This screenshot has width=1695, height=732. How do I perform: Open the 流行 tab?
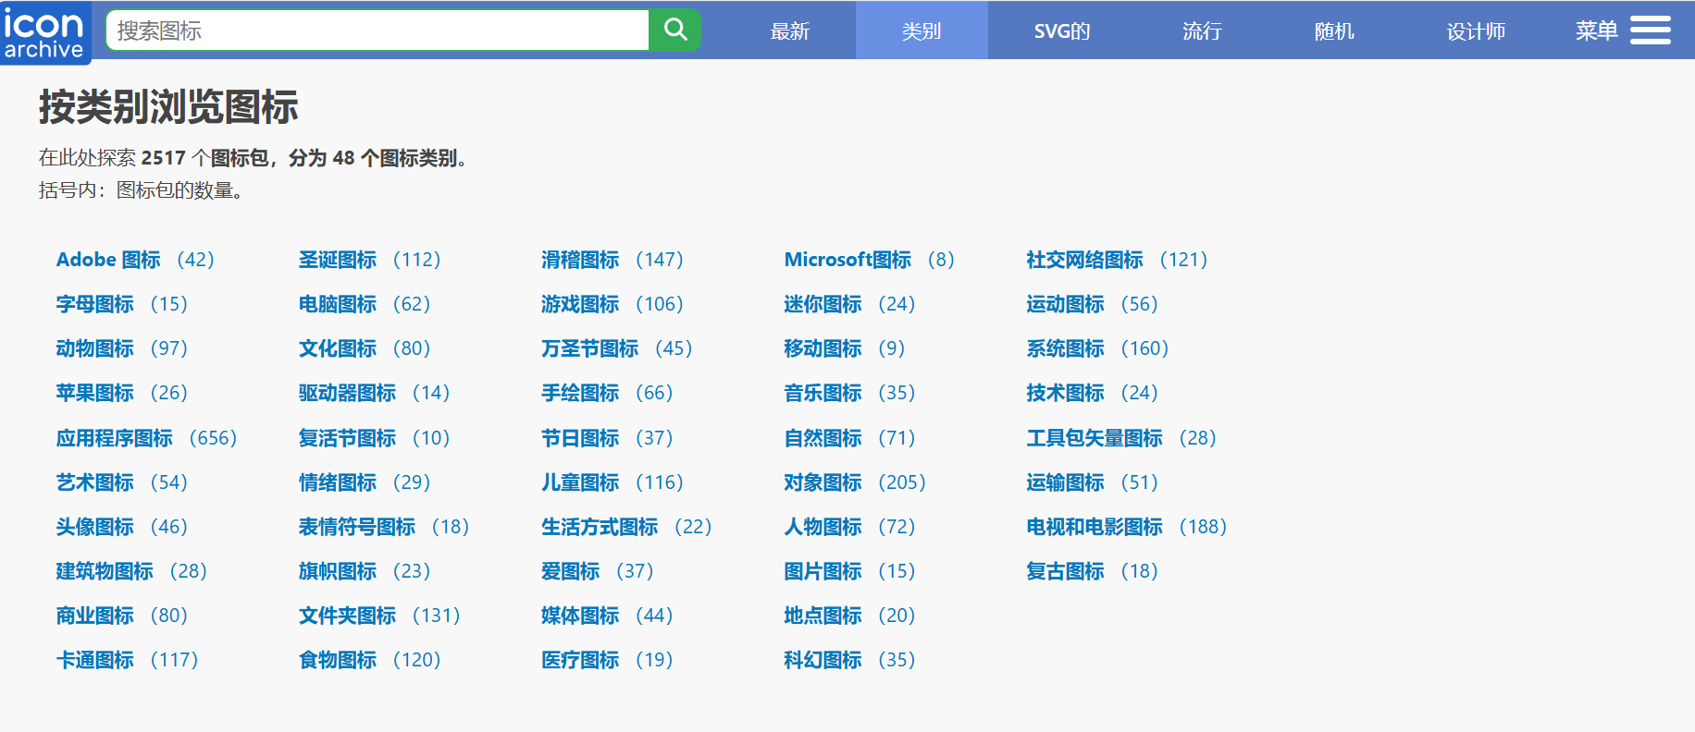tap(1202, 30)
